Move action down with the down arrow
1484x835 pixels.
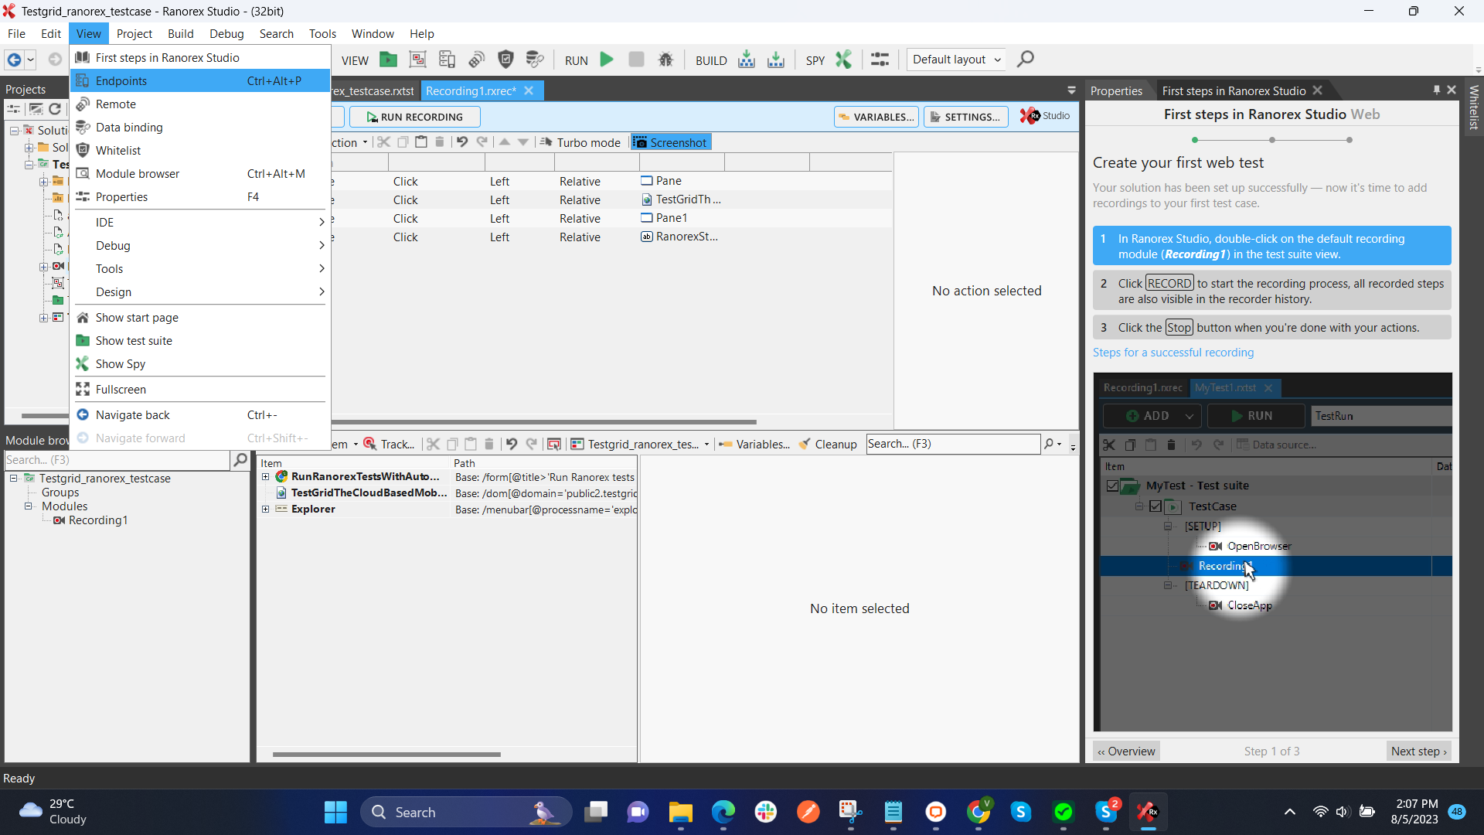point(523,142)
